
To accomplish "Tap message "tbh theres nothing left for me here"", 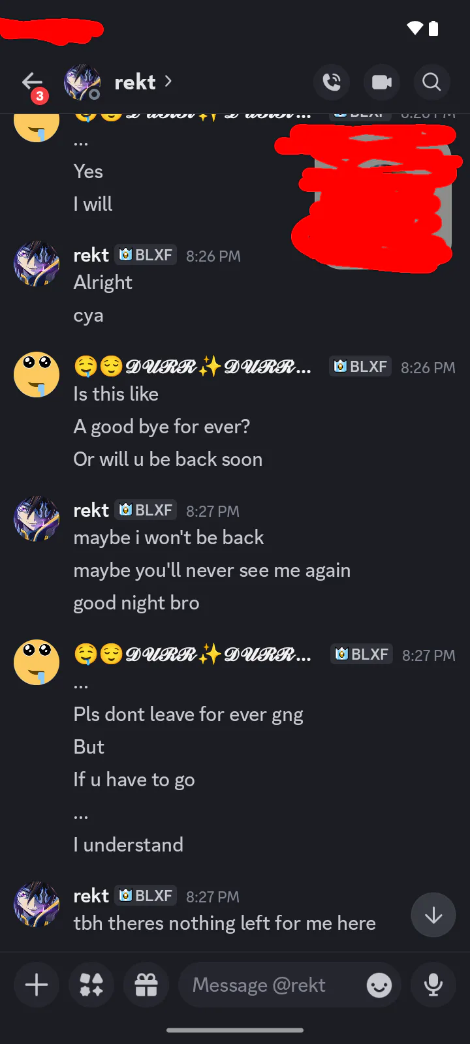I will (x=225, y=923).
